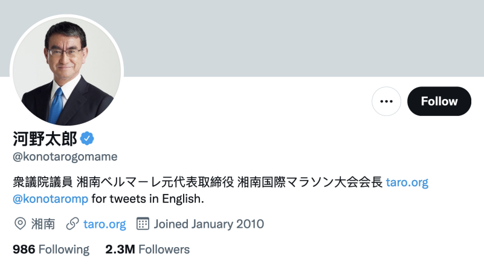
Task: Click the 湘南 location text
Action: coord(43,224)
